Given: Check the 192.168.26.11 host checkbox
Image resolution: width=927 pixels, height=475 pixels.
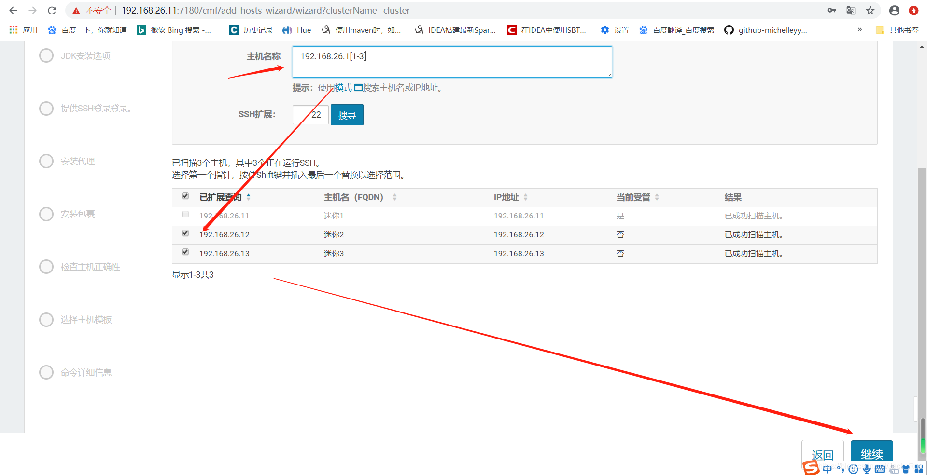Looking at the screenshot, I should point(185,214).
